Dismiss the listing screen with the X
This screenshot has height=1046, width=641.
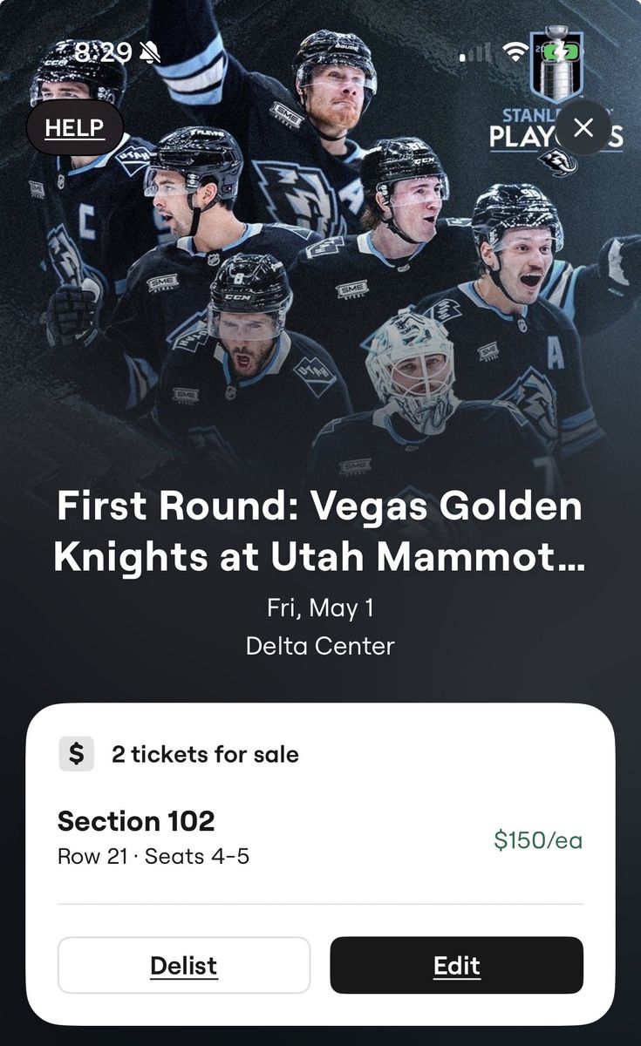[x=583, y=127]
